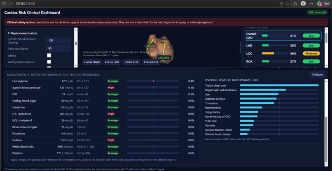Select the LCX risk row
Image resolution: width=332 pixels, height=171 pixels.
click(x=283, y=53)
